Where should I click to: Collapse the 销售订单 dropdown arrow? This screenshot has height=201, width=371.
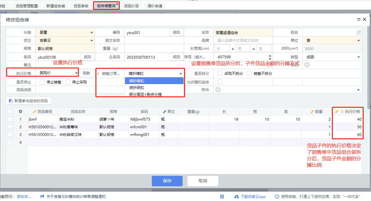click(181, 74)
